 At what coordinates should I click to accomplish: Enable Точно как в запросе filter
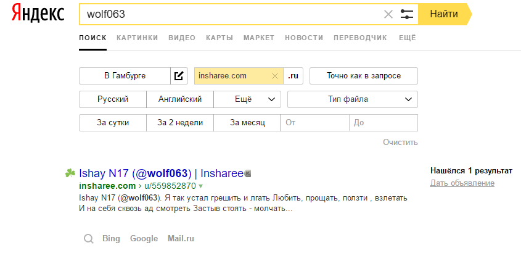364,76
